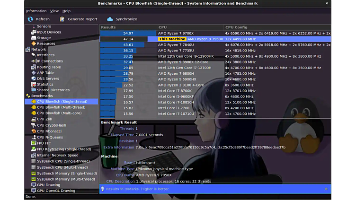Open FPU Raytracing (Single-thread) benchmark
The image size is (356, 200).
(x=63, y=149)
